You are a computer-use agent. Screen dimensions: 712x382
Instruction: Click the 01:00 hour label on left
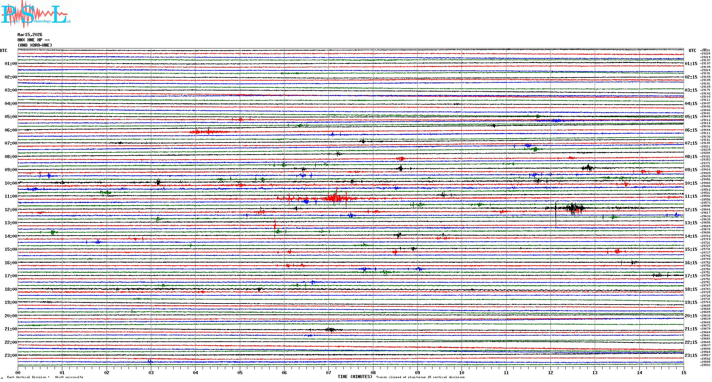11,64
